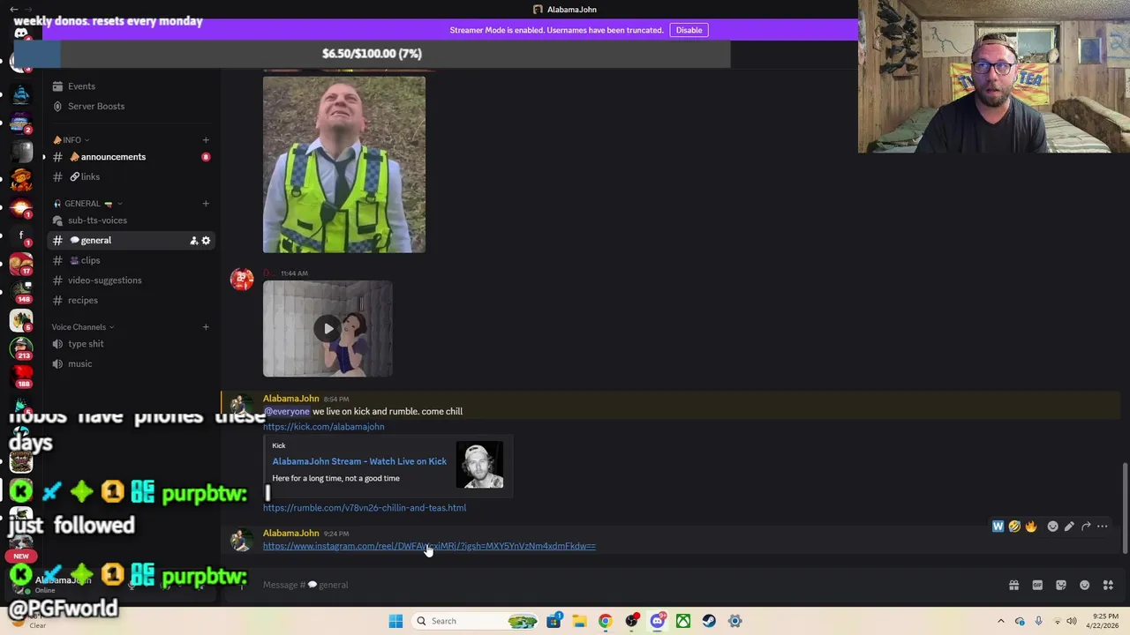Disable Streamer Mode
This screenshot has width=1130, height=635.
click(x=689, y=30)
